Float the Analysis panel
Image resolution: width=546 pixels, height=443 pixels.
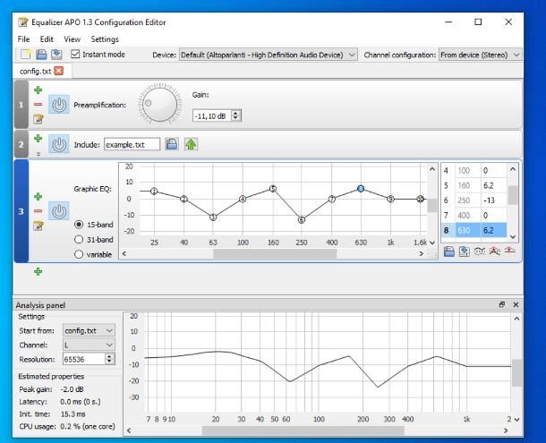point(502,305)
